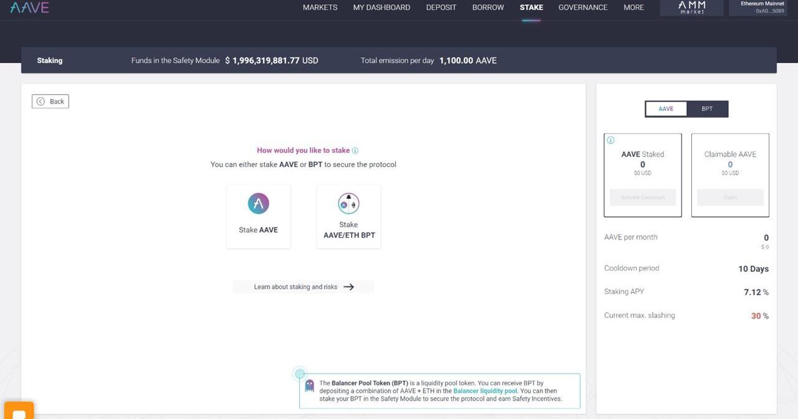This screenshot has width=798, height=419.
Task: Select the 1,100.00 AAVE emission value
Action: coord(468,60)
